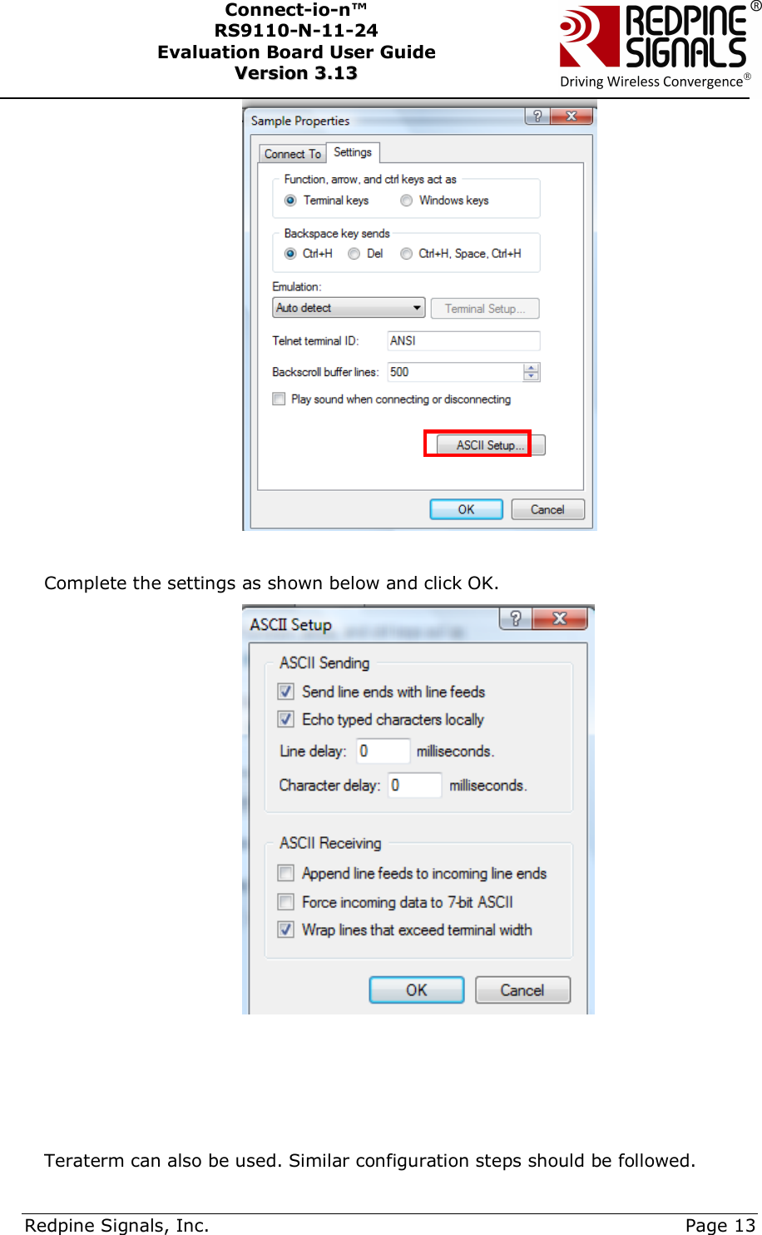
Task: Open the Emulation Auto detect dropdown
Action: click(x=349, y=308)
